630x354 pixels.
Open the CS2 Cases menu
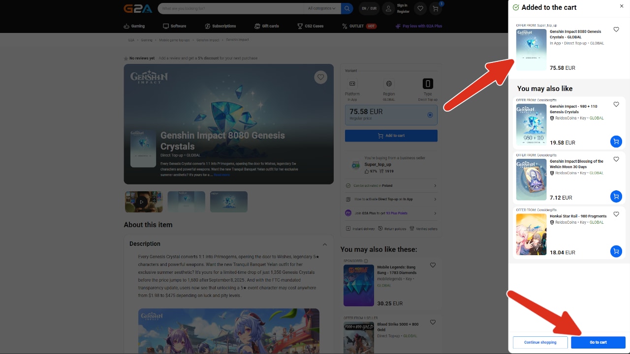pos(310,26)
